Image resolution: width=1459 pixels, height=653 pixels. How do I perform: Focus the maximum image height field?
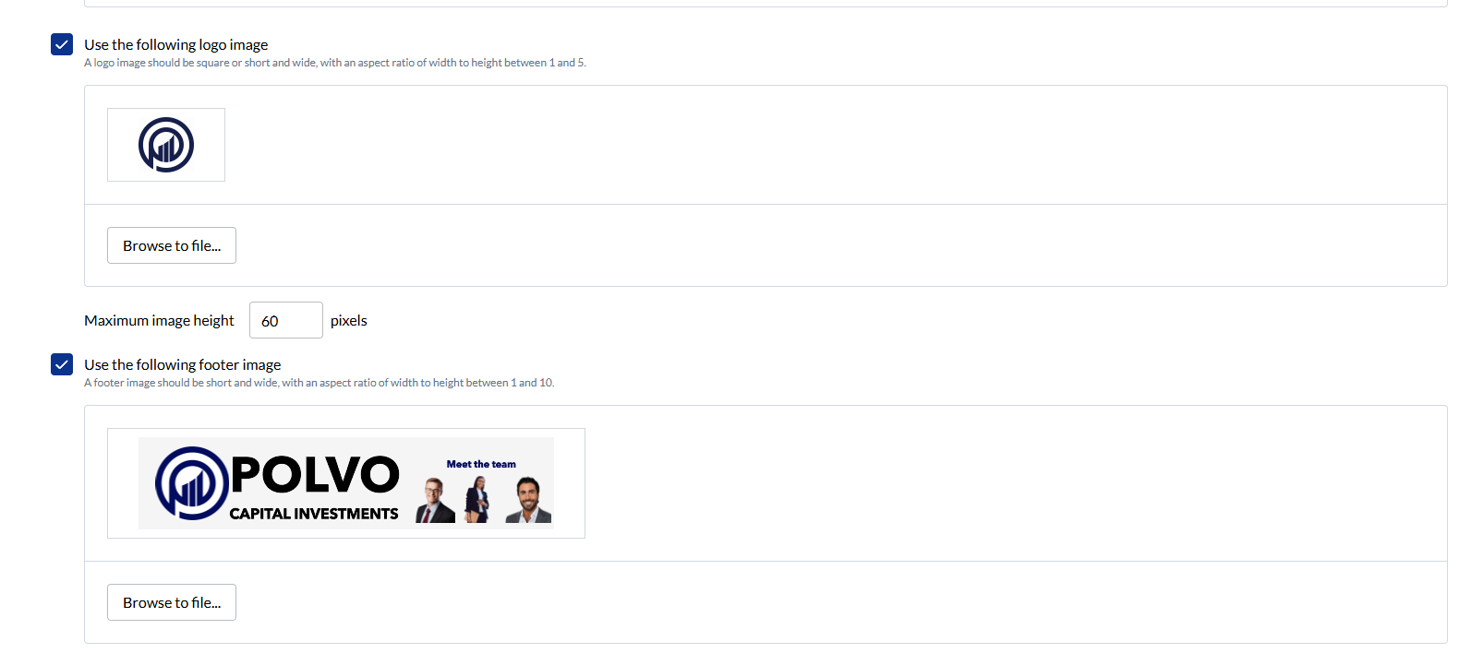tap(286, 320)
